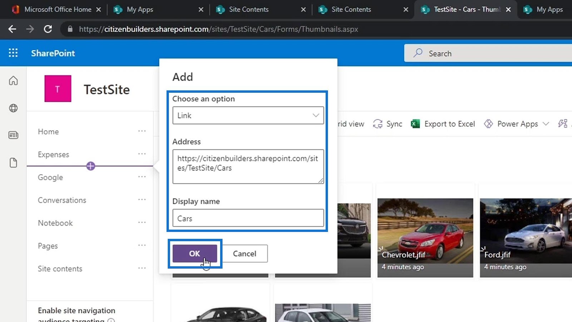Open ellipsis menu for Site contents item
This screenshot has width=572, height=322.
tap(142, 268)
